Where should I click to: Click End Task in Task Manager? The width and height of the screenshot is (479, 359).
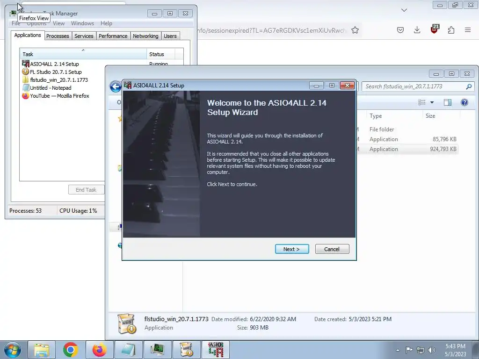click(86, 190)
